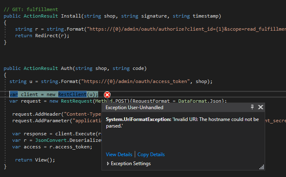This screenshot has height=177, width=286.
Task: Click the Install method name
Action: point(71,16)
